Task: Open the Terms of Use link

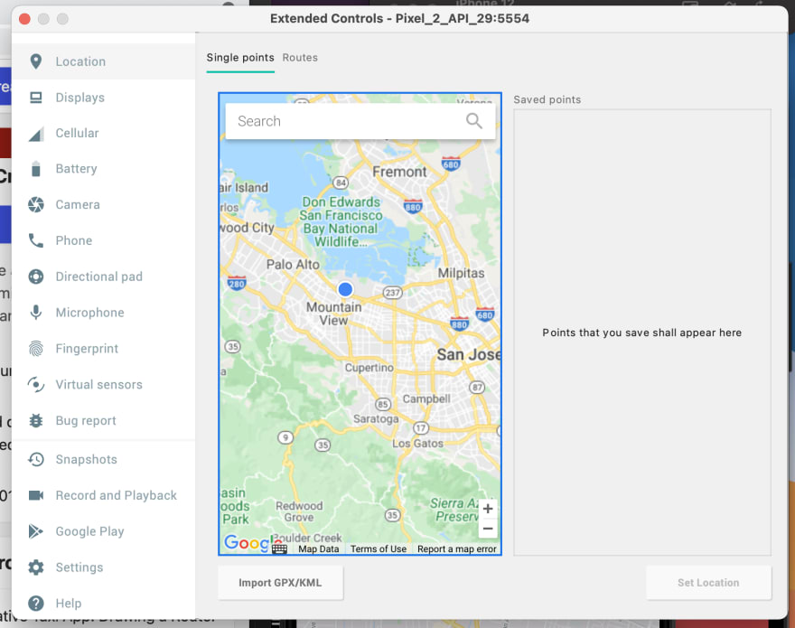Action: (x=379, y=548)
